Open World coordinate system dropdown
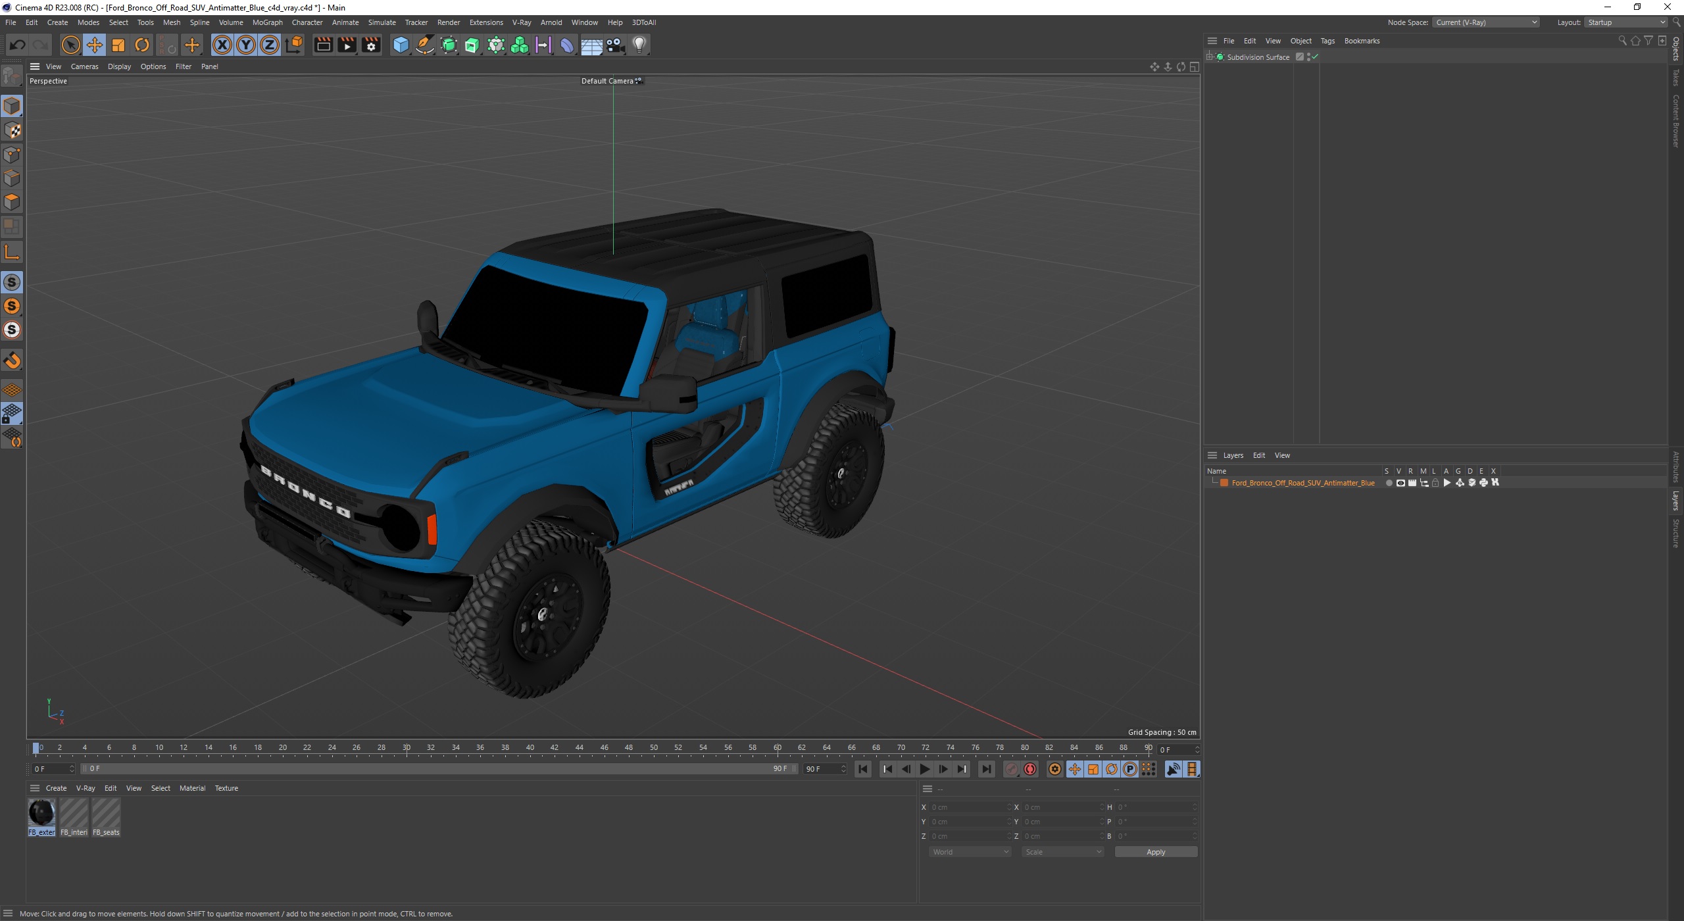The image size is (1684, 921). pyautogui.click(x=970, y=852)
